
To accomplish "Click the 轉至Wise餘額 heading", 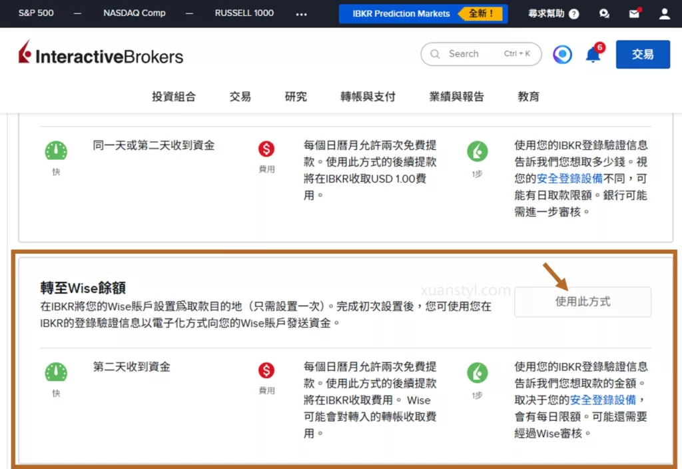I will [x=83, y=288].
